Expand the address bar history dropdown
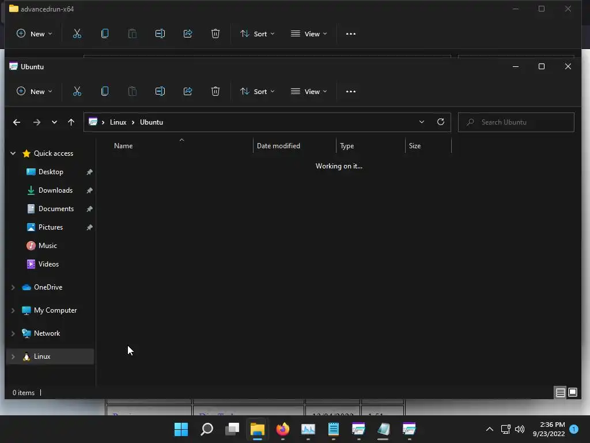The image size is (590, 443). pyautogui.click(x=421, y=122)
